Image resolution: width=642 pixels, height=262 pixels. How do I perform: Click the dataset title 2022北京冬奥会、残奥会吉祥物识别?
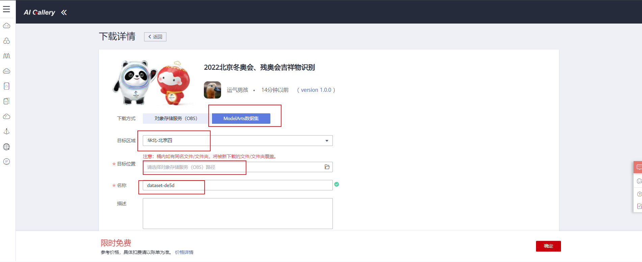click(259, 67)
